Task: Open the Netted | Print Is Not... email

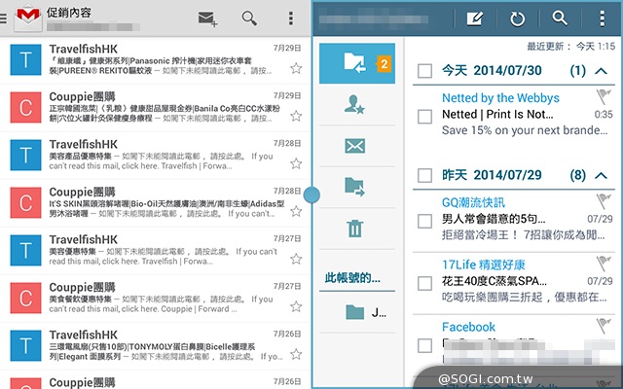Action: [x=514, y=115]
